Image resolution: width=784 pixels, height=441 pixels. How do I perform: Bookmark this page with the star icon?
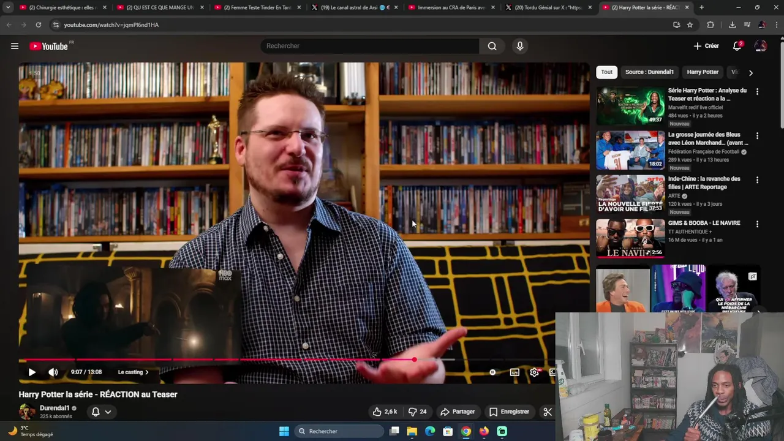pos(690,24)
